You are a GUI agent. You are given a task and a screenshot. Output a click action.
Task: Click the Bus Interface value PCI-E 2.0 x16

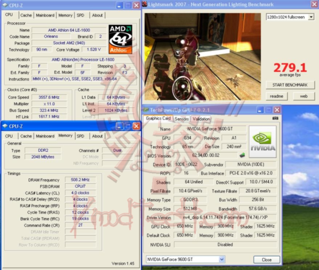pos(251,173)
